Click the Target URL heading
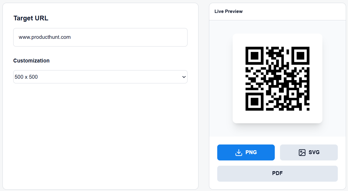The height and width of the screenshot is (191, 348). [31, 18]
